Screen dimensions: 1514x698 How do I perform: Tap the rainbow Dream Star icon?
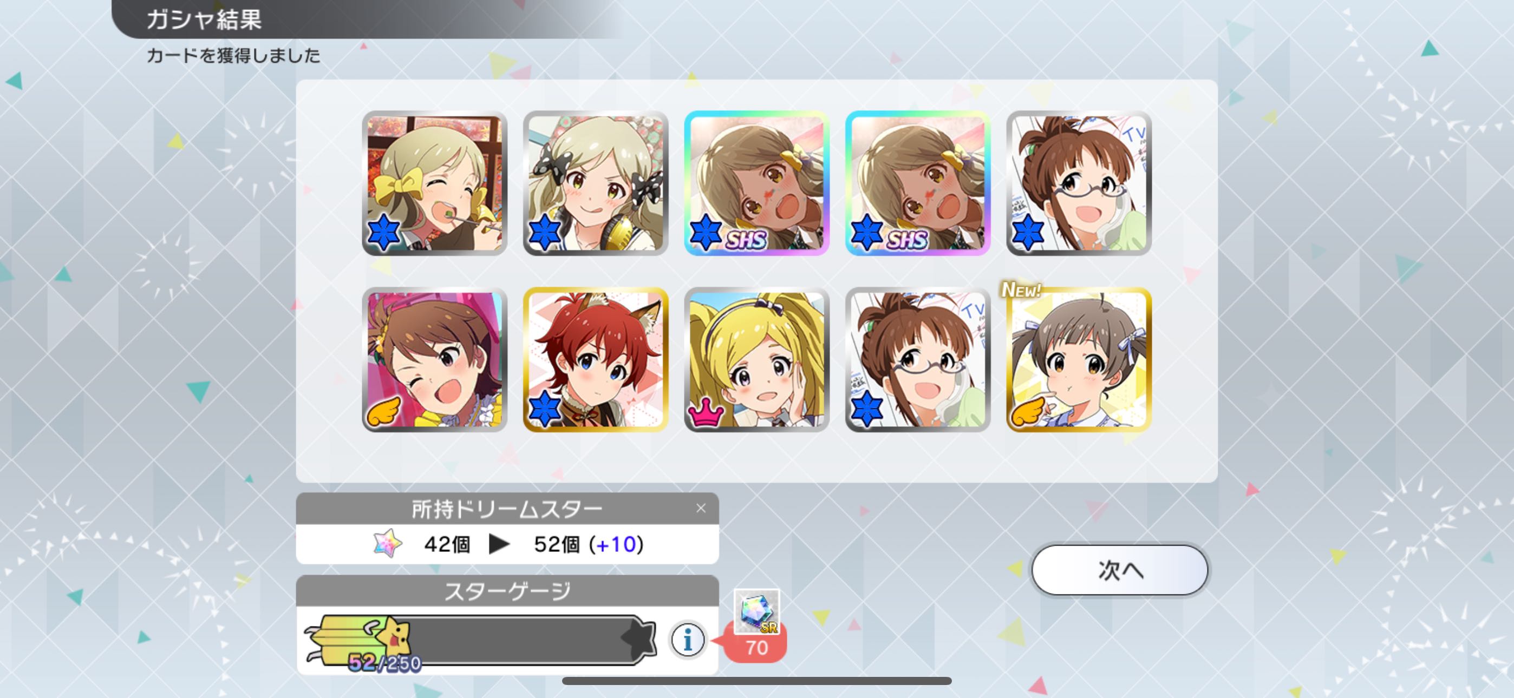pyautogui.click(x=388, y=543)
